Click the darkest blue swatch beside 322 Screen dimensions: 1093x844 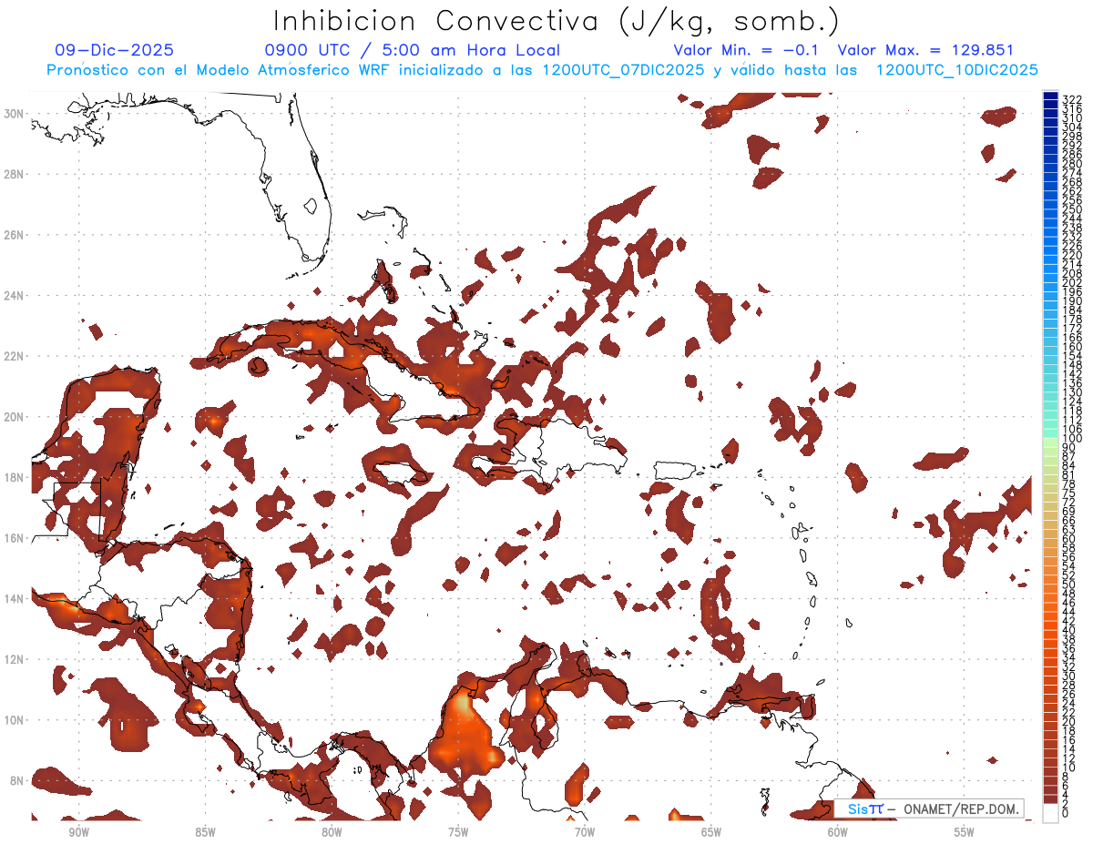click(1051, 96)
